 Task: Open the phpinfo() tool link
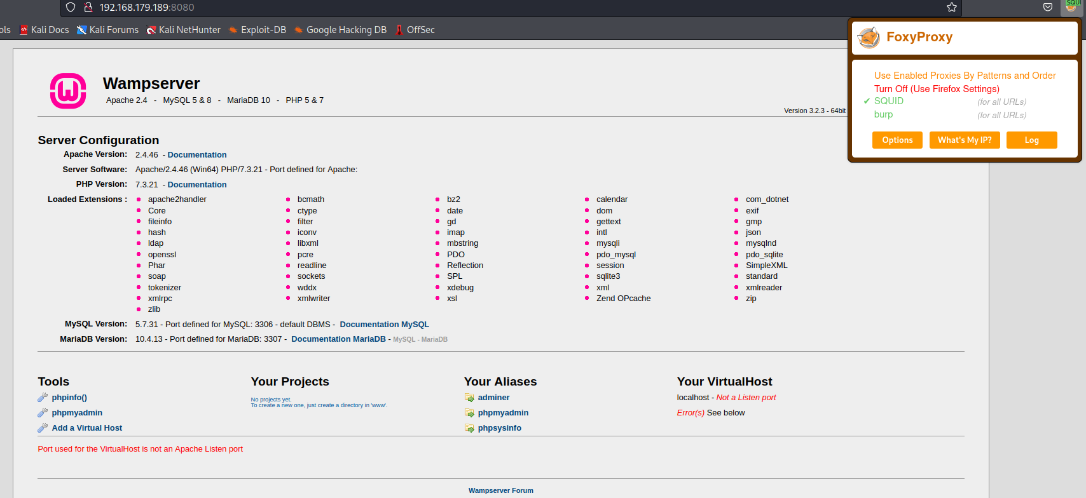coord(69,398)
